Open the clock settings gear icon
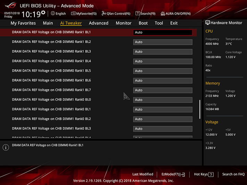The height and width of the screenshot is (185, 247). coord(43,12)
